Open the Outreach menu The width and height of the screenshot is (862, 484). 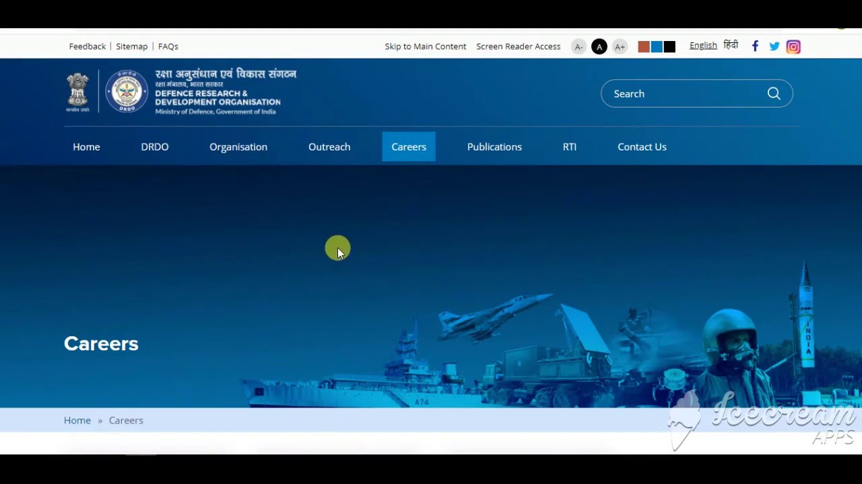coord(329,147)
